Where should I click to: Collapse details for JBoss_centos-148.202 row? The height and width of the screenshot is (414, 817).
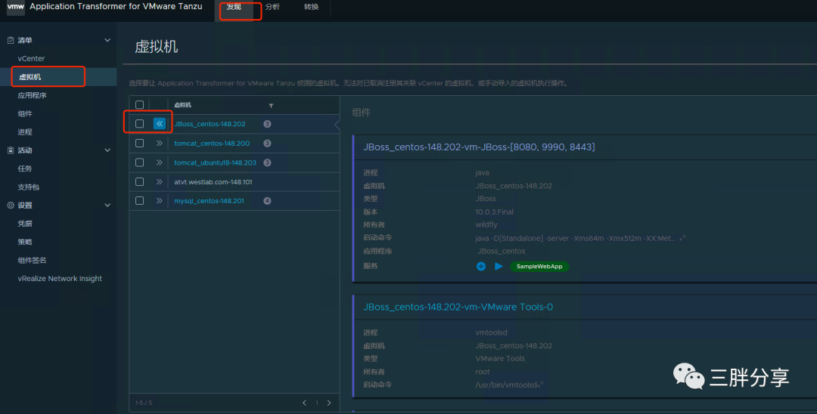[x=160, y=124]
